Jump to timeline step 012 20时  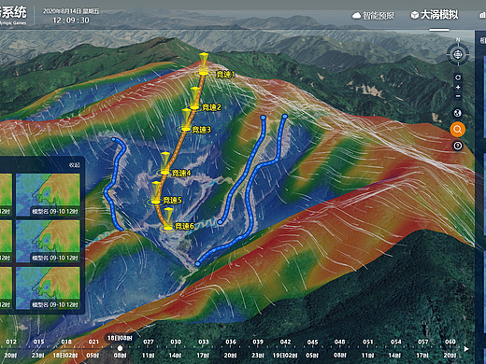[x=11, y=348]
